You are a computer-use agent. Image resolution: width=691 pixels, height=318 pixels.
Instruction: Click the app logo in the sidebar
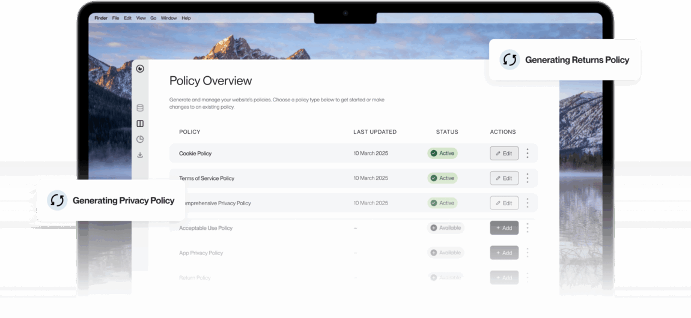(140, 69)
